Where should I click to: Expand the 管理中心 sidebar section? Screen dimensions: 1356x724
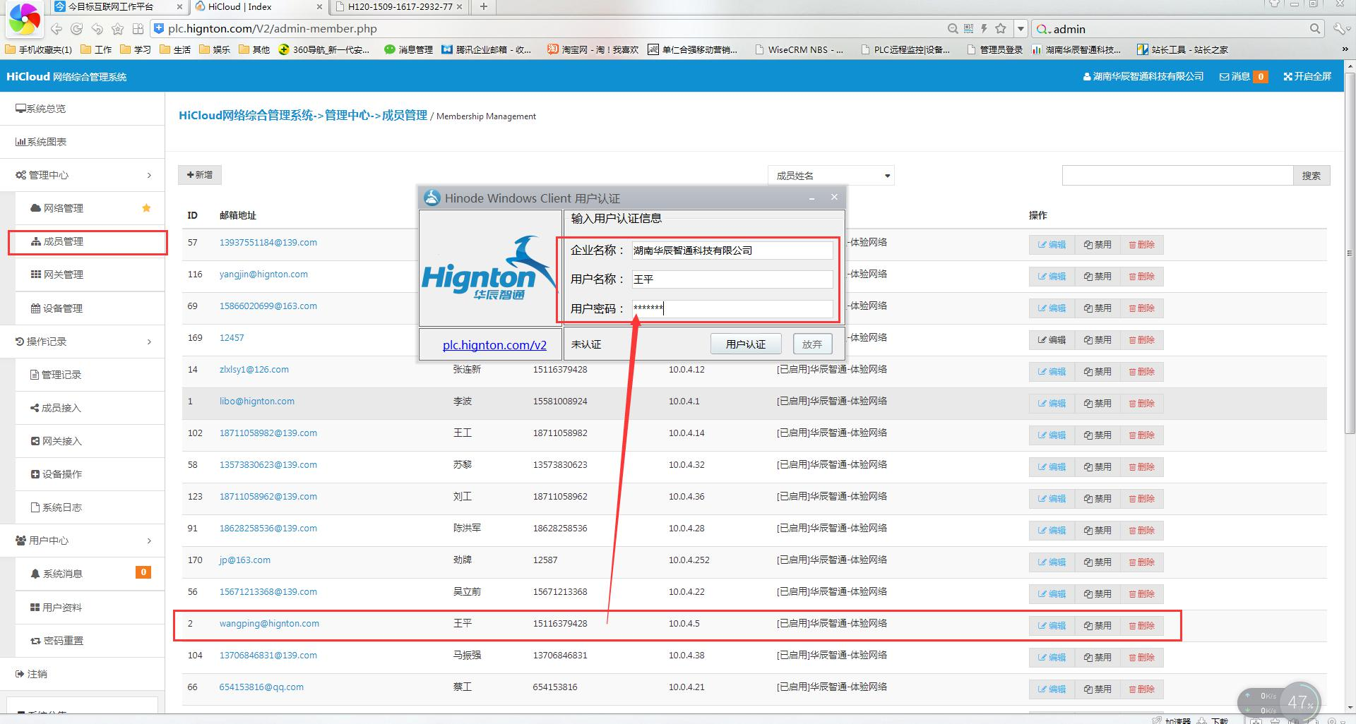pos(83,175)
